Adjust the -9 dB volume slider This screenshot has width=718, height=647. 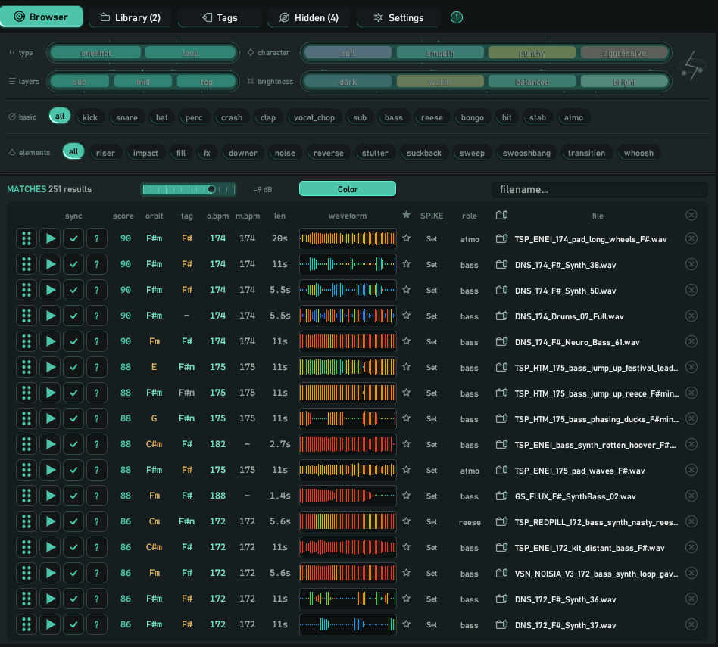point(189,189)
